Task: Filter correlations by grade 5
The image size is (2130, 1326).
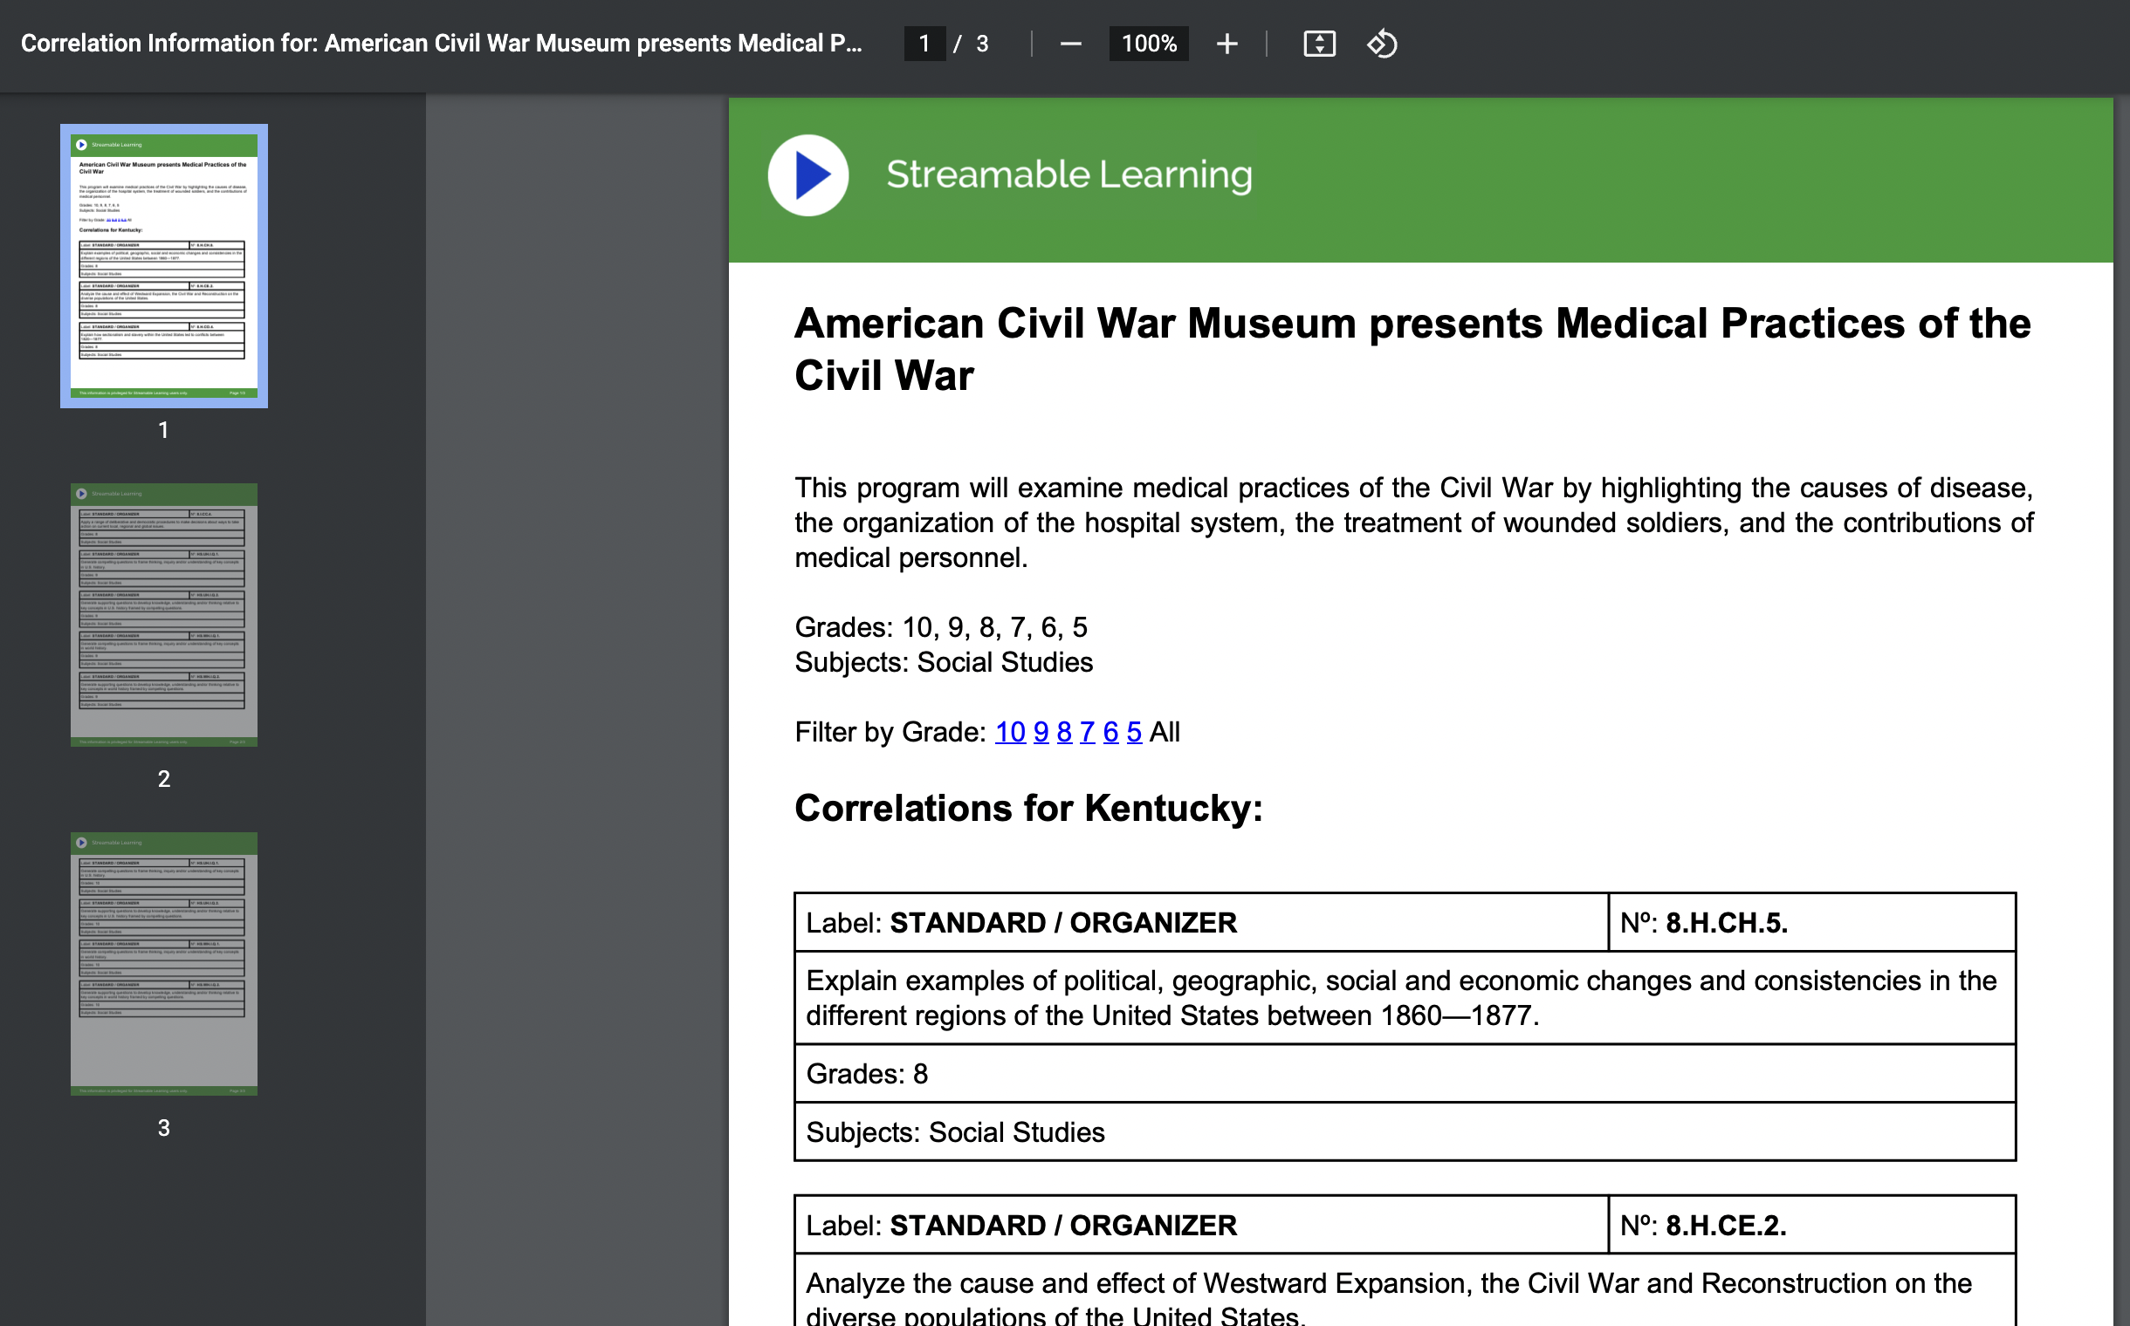Action: click(x=1134, y=732)
